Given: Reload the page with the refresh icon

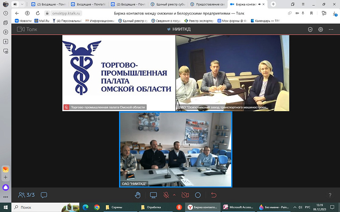Looking at the screenshot, I should tap(38, 14).
